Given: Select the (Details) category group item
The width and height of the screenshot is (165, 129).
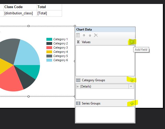Looking at the screenshot, I should coord(102,86).
